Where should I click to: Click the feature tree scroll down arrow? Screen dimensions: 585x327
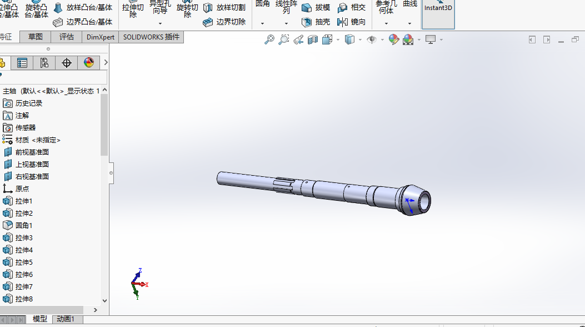[x=104, y=301]
